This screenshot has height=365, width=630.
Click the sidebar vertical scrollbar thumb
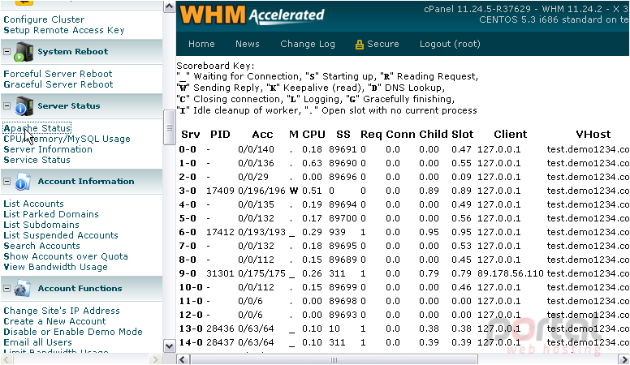coord(169,127)
